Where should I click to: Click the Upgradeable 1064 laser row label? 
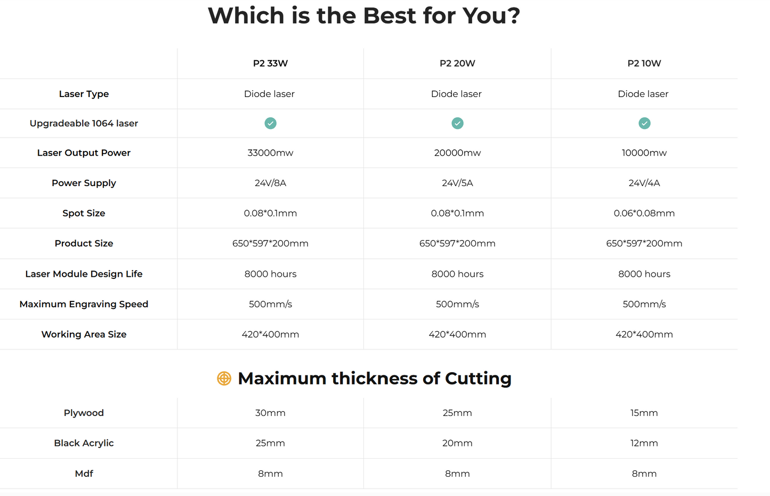84,123
